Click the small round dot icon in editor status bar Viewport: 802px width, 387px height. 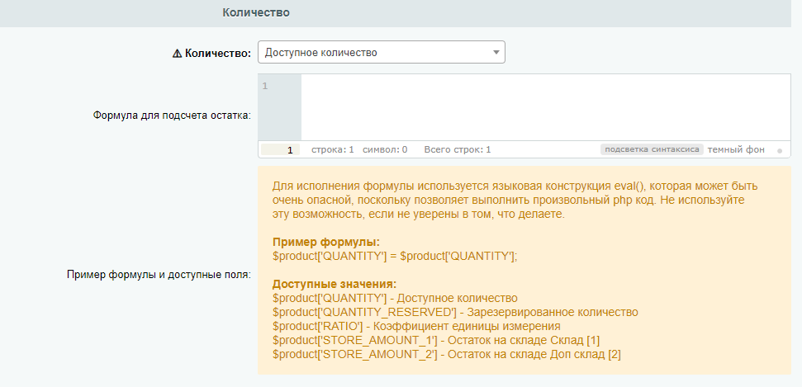click(x=780, y=151)
